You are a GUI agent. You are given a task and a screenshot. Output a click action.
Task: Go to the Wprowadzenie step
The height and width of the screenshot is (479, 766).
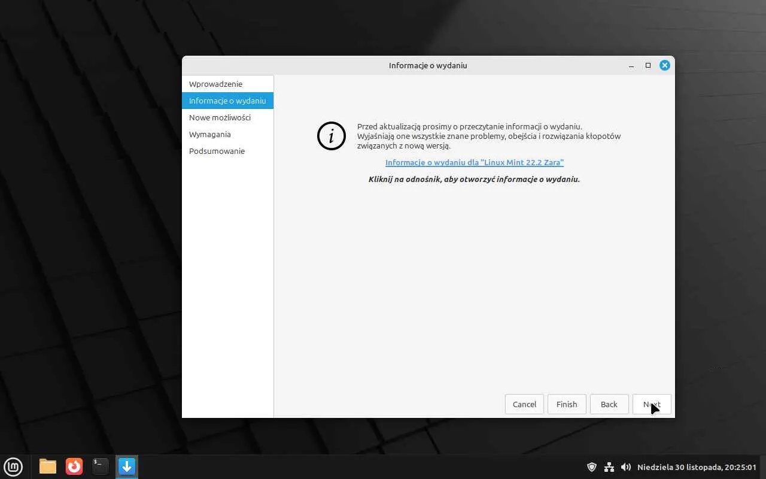[227, 84]
